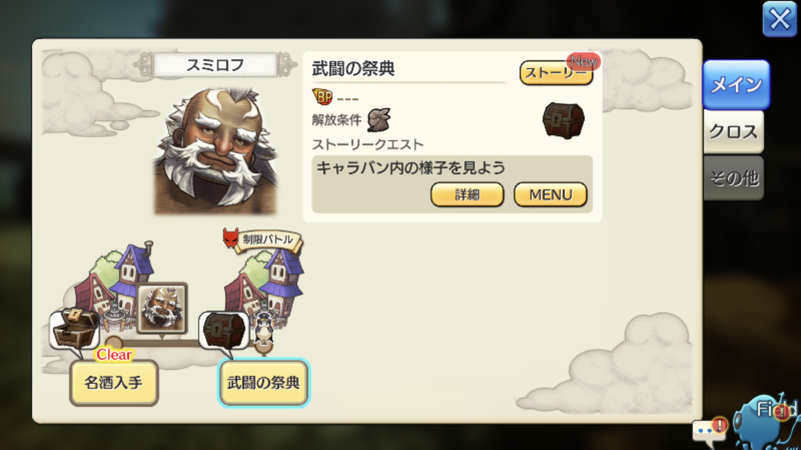
Task: Select the small knight character on map
Action: point(262,328)
